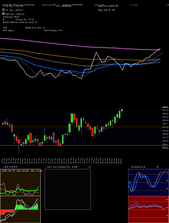Select the '50 Day - 2529.47' legend text

[x=14, y=10]
